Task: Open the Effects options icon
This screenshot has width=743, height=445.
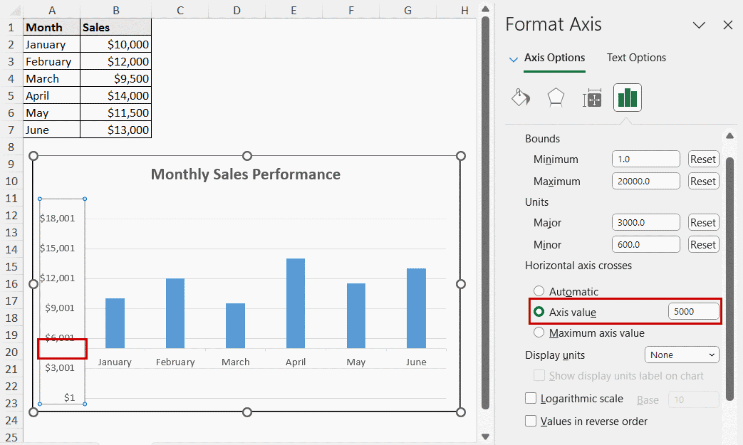Action: 555,98
